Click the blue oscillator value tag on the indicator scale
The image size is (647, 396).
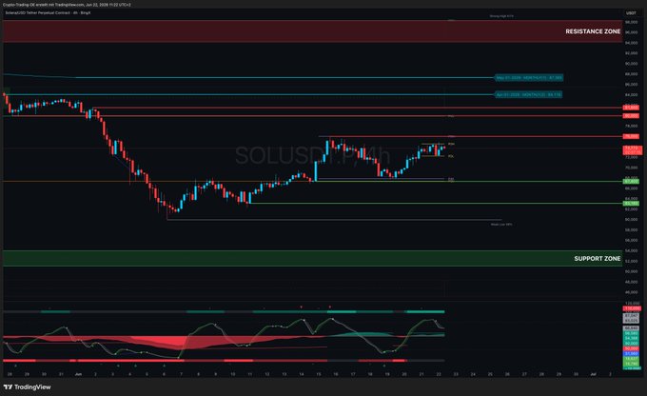click(632, 353)
